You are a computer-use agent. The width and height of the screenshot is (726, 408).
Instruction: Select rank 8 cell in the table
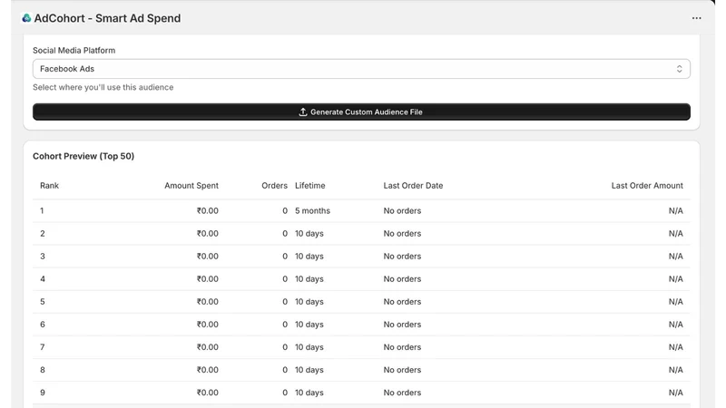(42, 370)
